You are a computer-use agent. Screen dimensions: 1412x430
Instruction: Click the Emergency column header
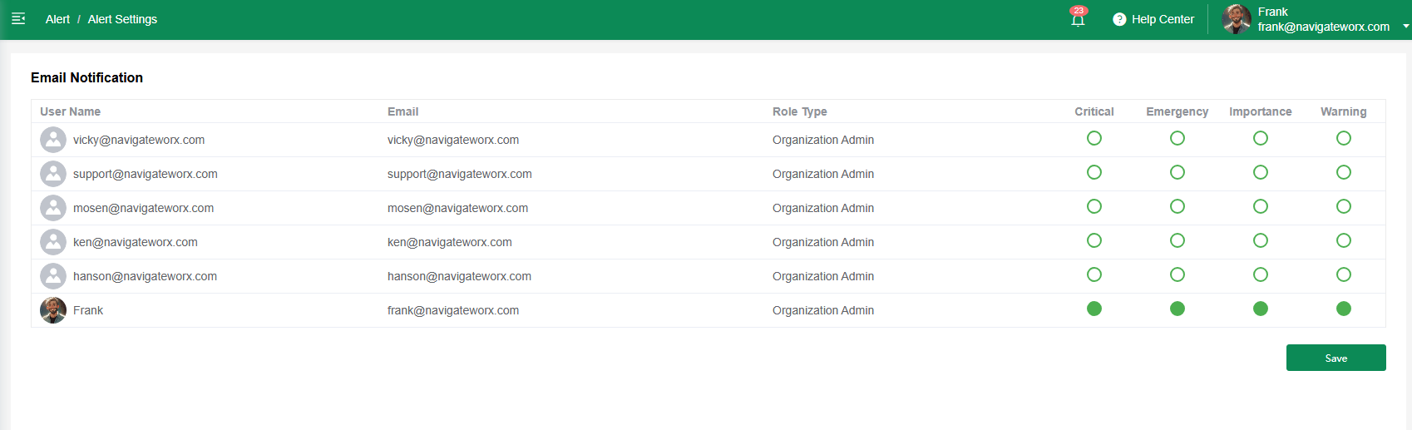pos(1177,111)
